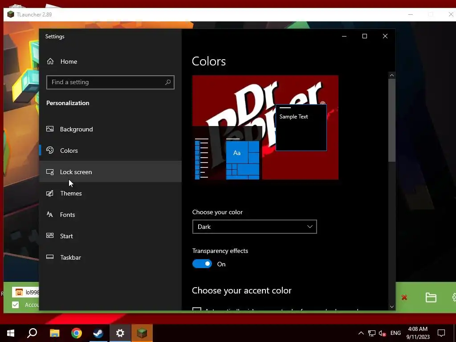The image size is (456, 342).
Task: Click the blue Aa preview tile
Action: click(237, 153)
